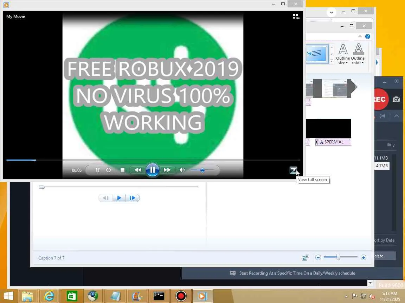Step to previous frame in Movie Maker
Viewport: 405px width, 303px height.
coord(105,198)
